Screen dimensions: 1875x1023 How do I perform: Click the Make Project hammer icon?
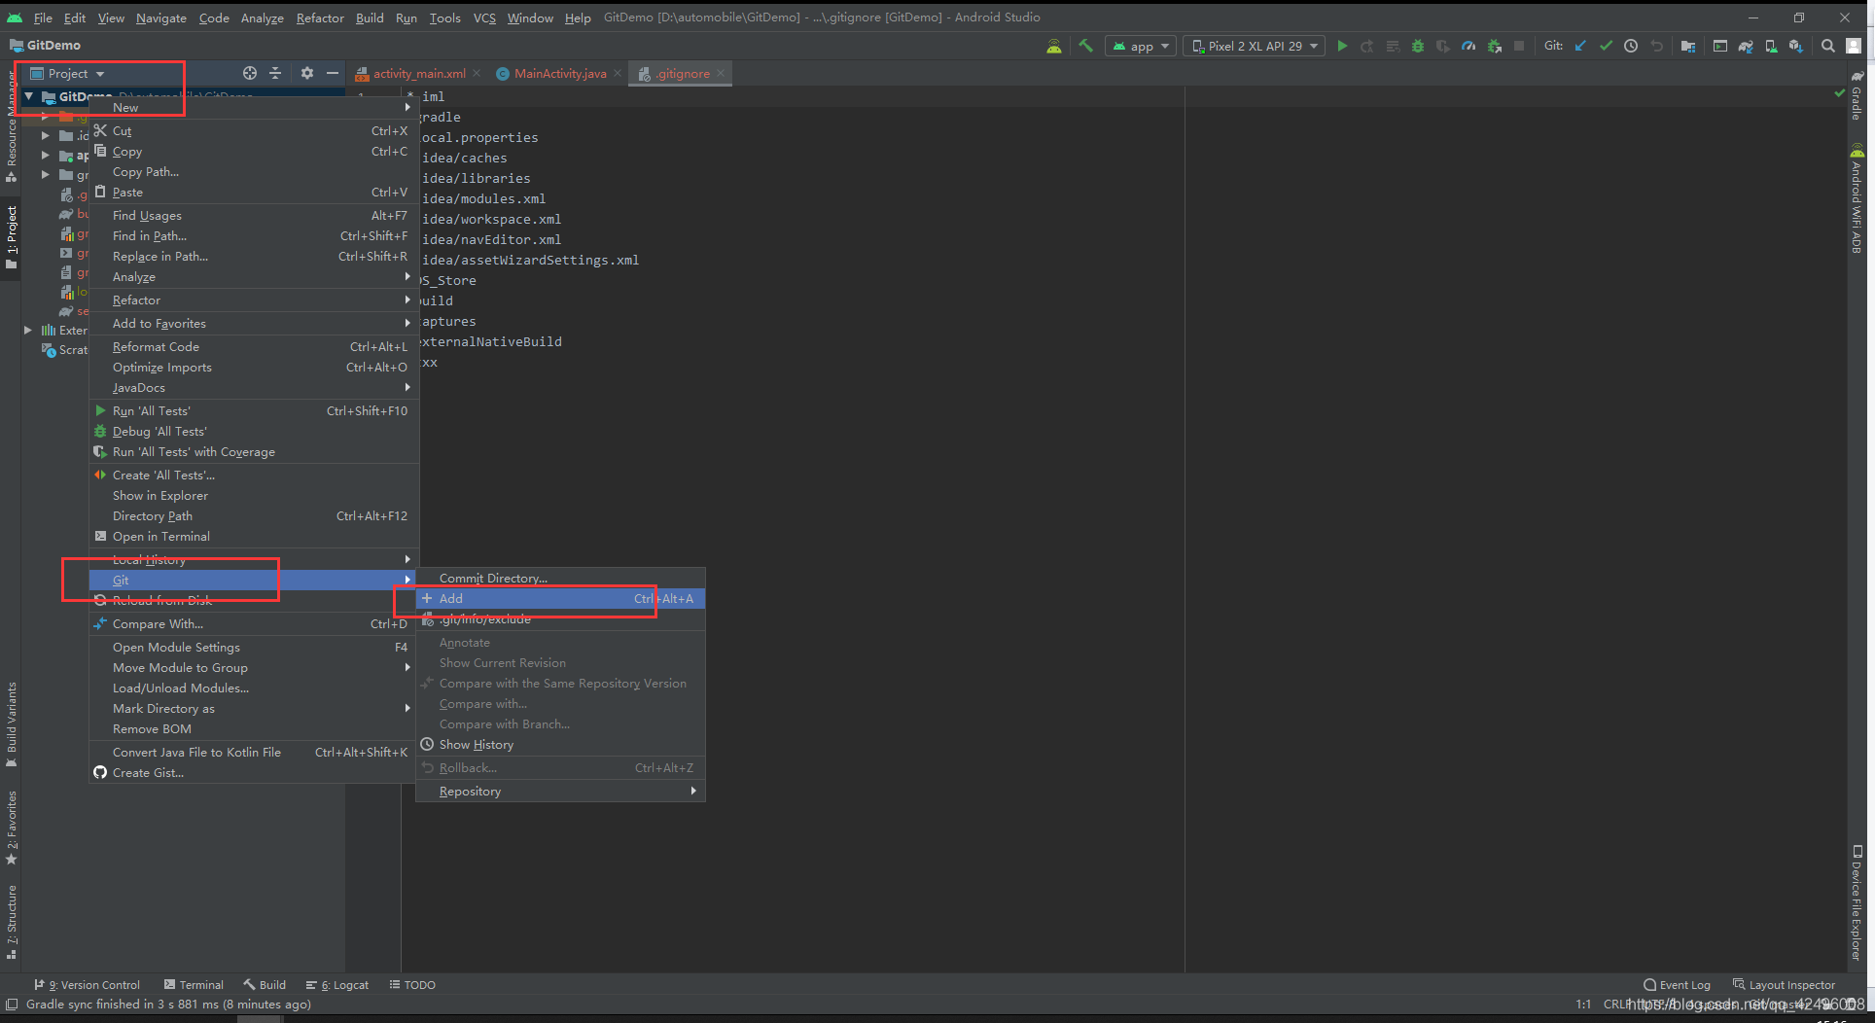(x=1085, y=46)
